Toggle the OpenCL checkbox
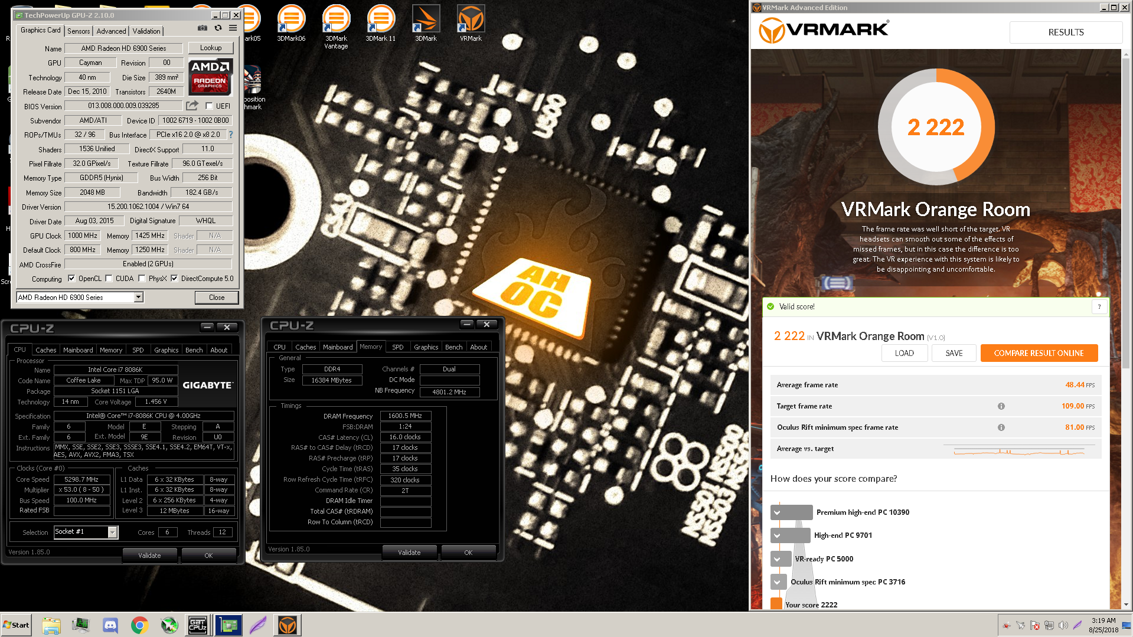The width and height of the screenshot is (1133, 637). (71, 279)
